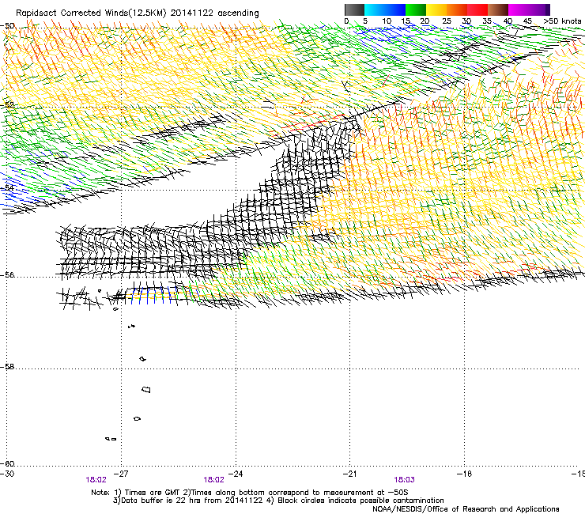The image size is (585, 514).
Task: Click the '-30' longitude label
Action: click(7, 474)
